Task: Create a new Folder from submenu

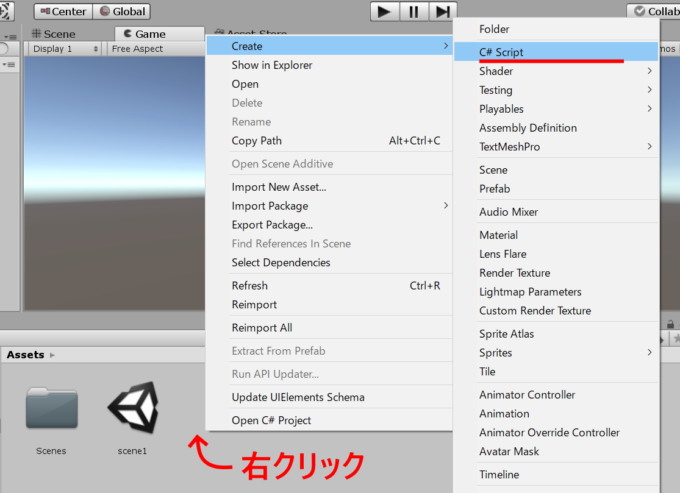Action: (x=556, y=29)
